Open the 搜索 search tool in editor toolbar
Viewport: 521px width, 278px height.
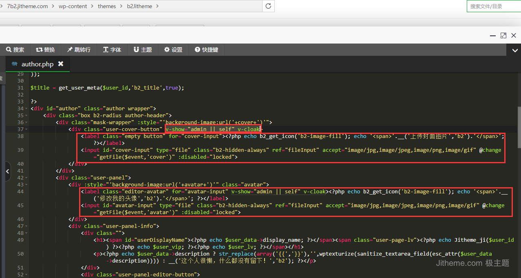pyautogui.click(x=15, y=50)
